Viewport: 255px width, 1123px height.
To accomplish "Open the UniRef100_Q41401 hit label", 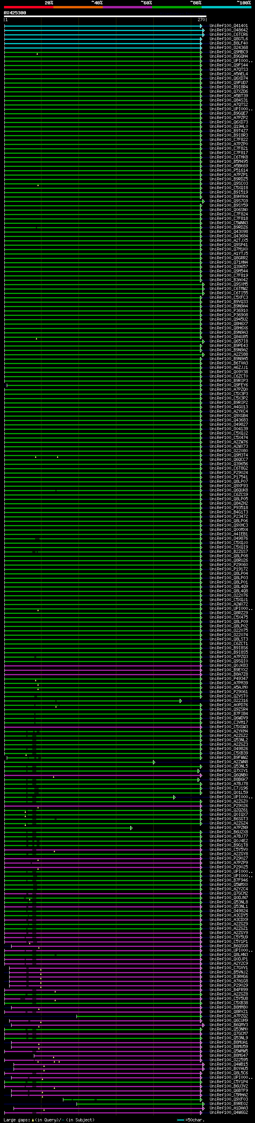I will point(229,26).
